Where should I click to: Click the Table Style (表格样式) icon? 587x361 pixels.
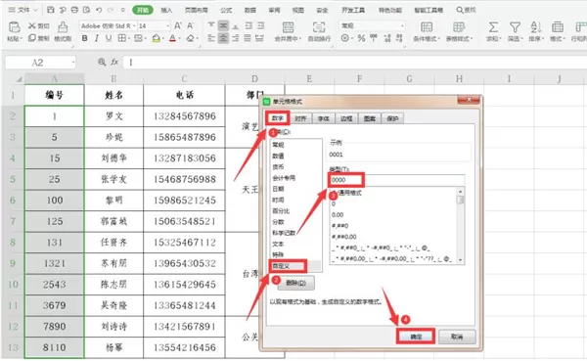click(459, 27)
